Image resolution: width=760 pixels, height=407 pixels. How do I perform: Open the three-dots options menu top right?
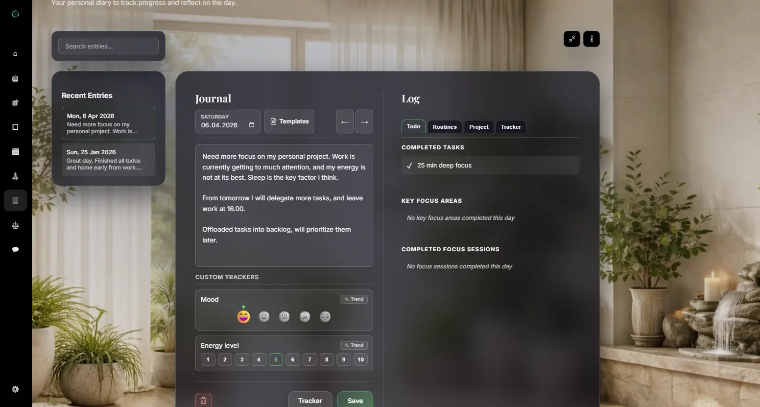(592, 39)
